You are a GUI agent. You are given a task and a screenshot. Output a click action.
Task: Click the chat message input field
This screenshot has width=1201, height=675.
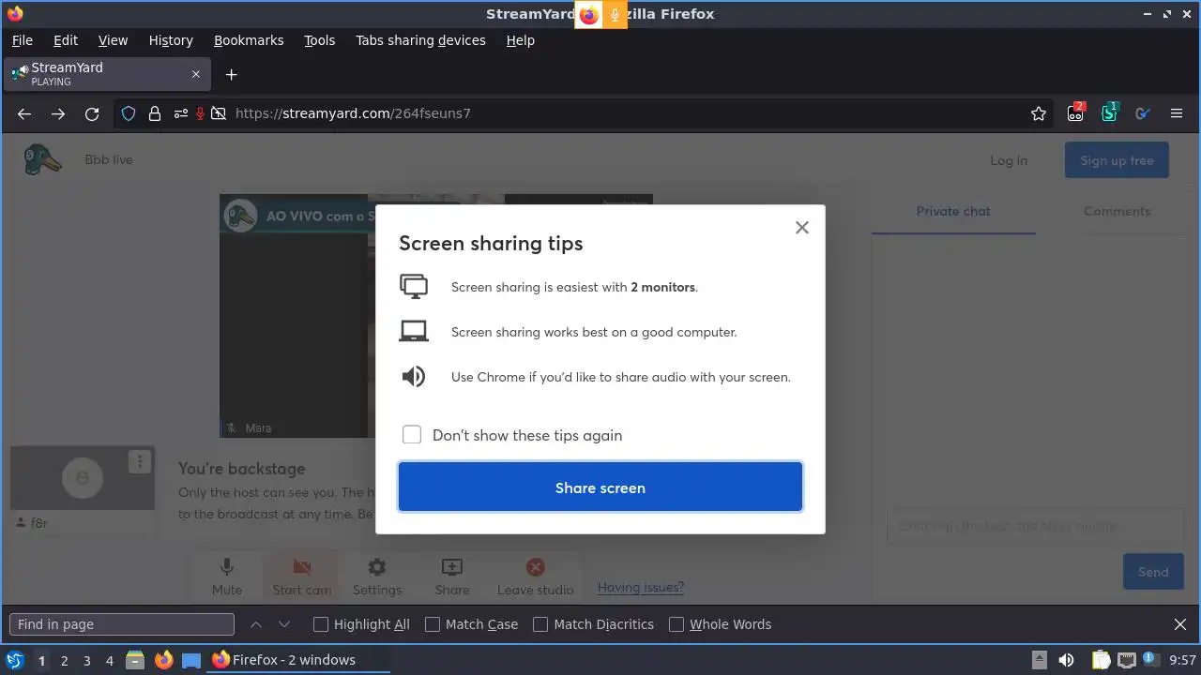[1036, 526]
